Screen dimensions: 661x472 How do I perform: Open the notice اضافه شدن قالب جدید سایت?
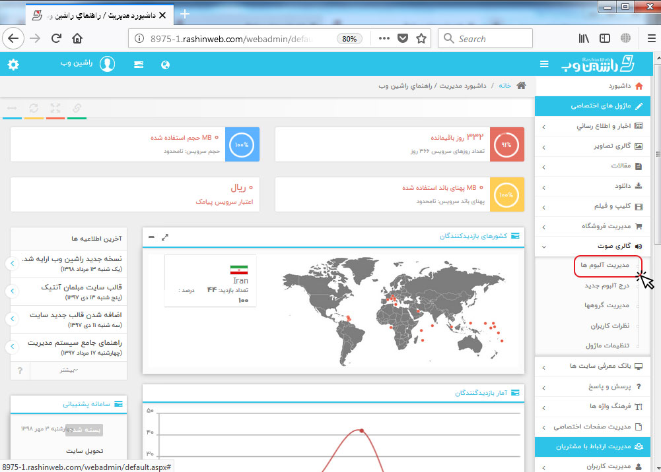[76, 315]
